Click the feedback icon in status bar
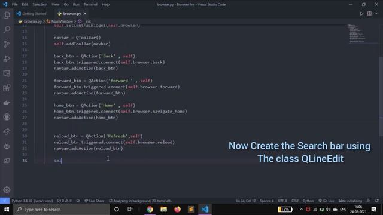The width and height of the screenshot is (383, 215). (369, 201)
